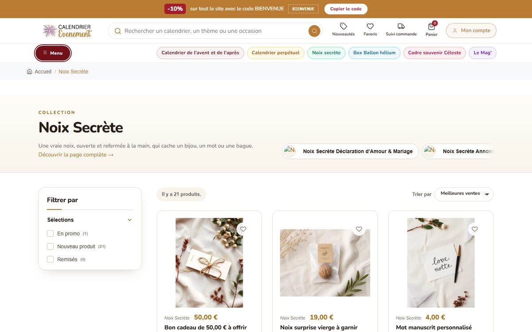This screenshot has height=332, width=532.
Task: Open Cadre souvenir Céleste category
Action: point(434,53)
